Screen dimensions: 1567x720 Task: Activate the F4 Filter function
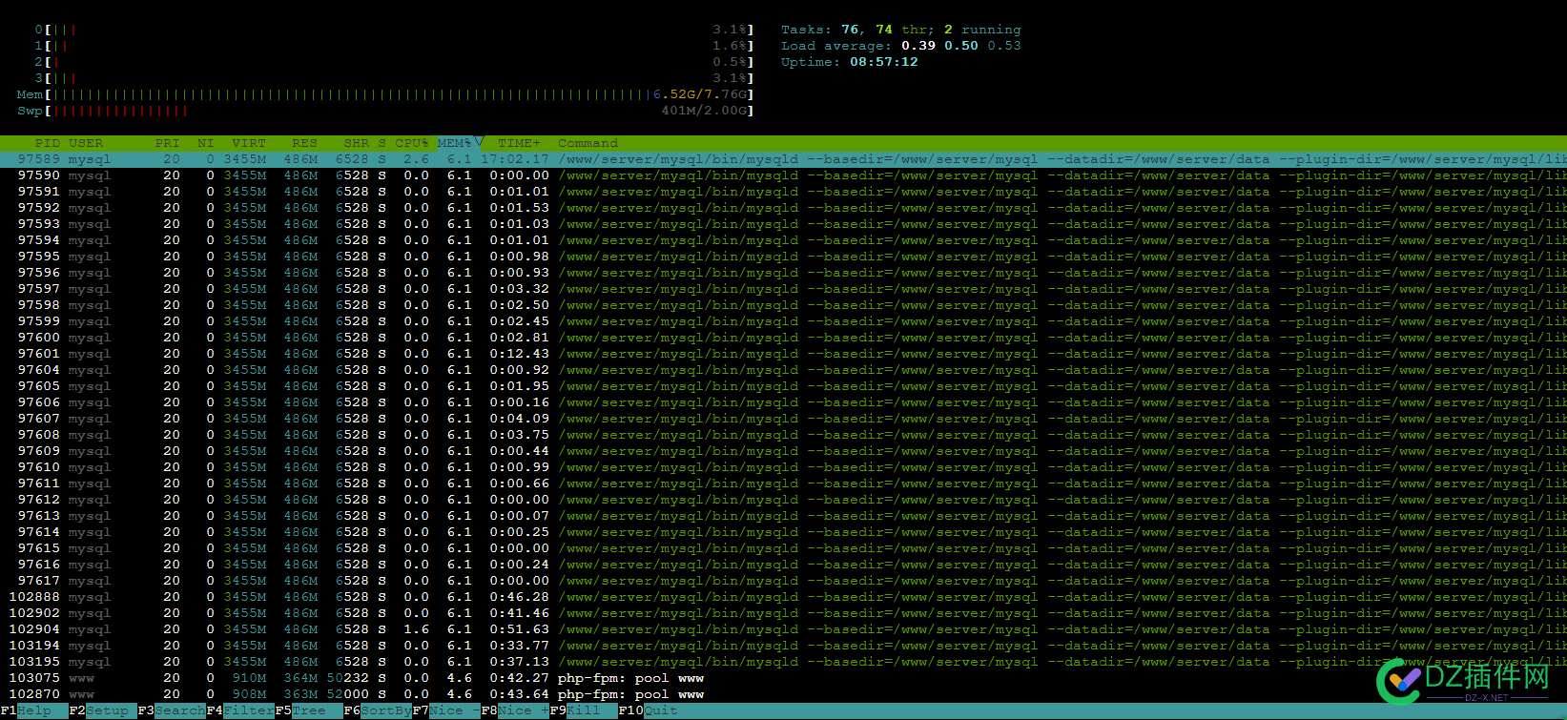click(x=240, y=710)
